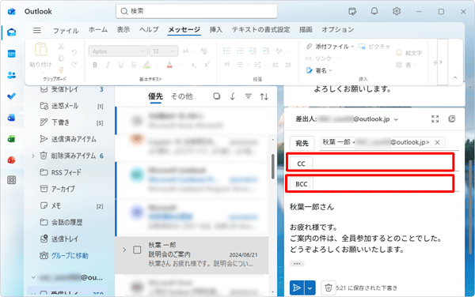Open the To Do checkmark app
475x297 pixels.
click(12, 96)
